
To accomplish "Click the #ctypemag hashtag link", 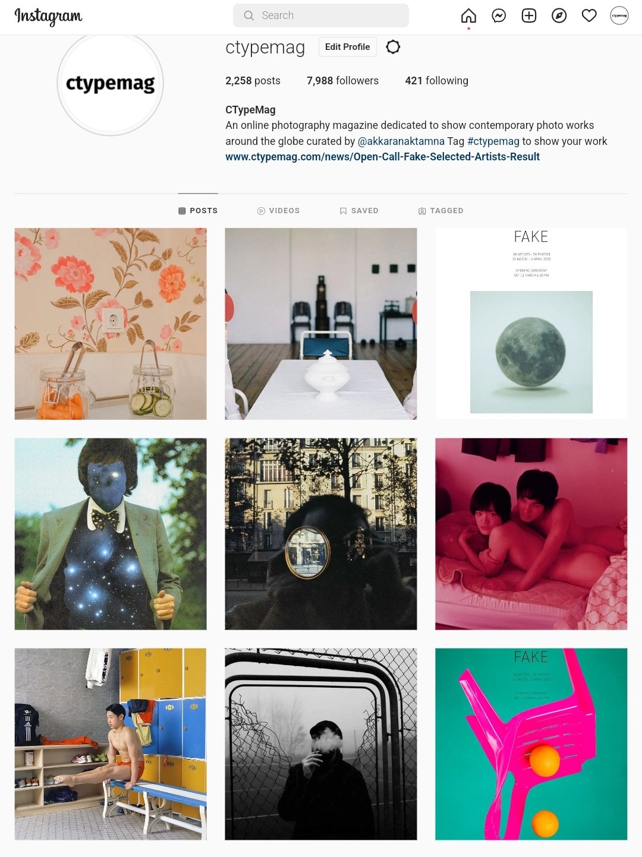I will coord(493,141).
